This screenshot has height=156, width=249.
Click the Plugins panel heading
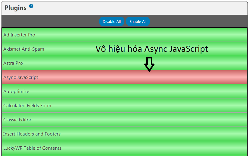click(x=16, y=8)
